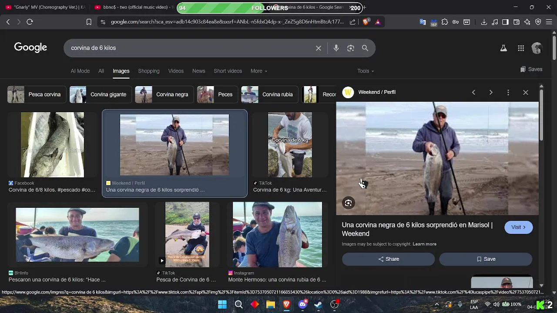This screenshot has width=557, height=313.
Task: Share the previewed image
Action: point(388,259)
